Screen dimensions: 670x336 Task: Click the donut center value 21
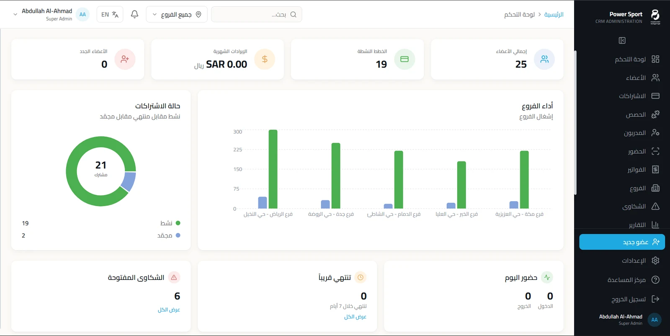pos(101,165)
